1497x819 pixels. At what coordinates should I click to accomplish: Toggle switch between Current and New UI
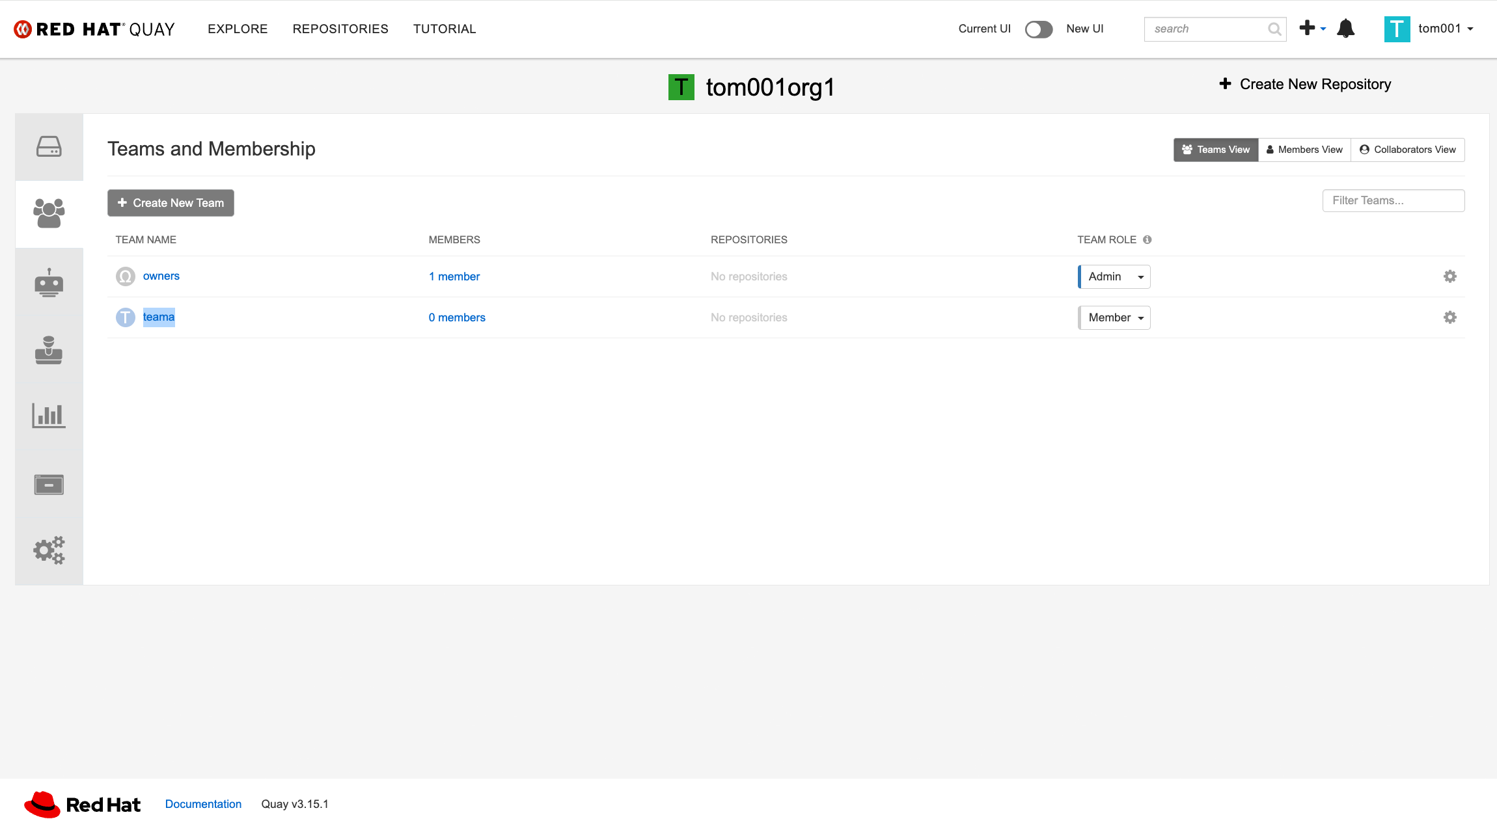point(1038,29)
